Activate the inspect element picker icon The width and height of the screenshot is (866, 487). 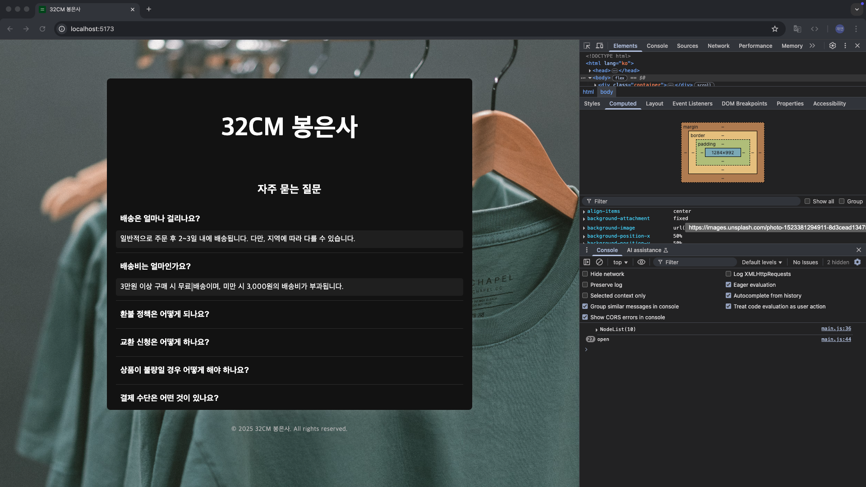click(587, 46)
